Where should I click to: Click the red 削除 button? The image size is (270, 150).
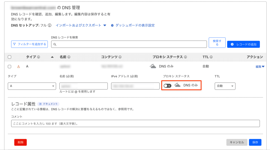[20, 142]
